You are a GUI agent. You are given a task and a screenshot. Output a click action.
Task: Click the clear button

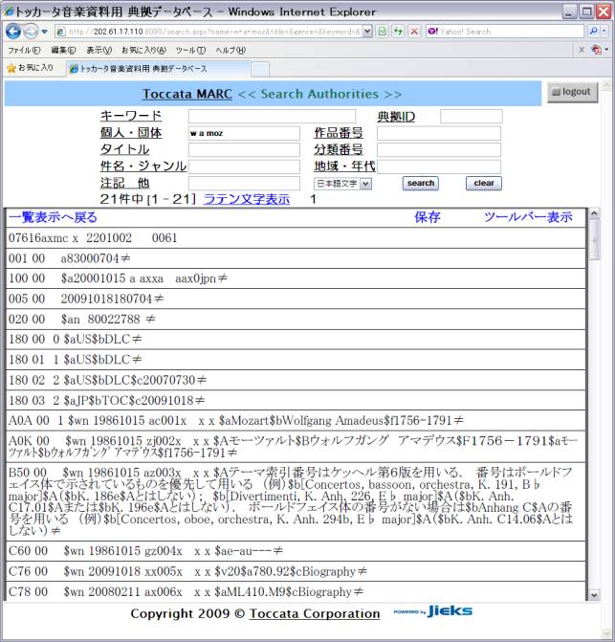[x=484, y=183]
